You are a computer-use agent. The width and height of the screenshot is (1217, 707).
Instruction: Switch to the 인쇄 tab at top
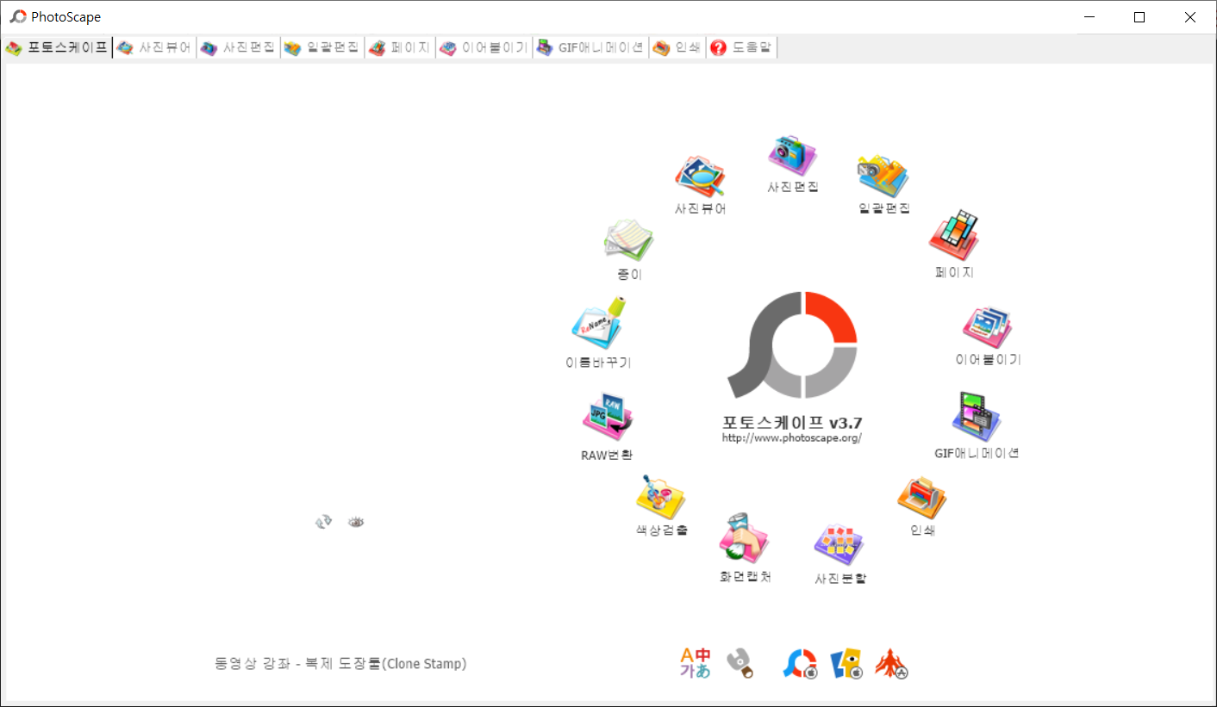tap(677, 48)
